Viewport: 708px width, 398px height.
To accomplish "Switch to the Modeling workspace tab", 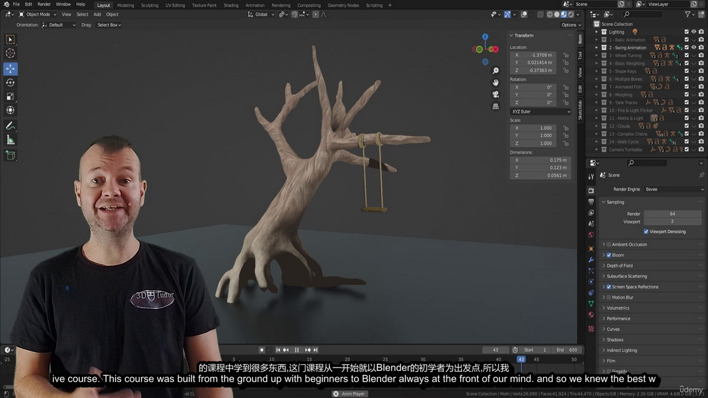I will coord(126,5).
